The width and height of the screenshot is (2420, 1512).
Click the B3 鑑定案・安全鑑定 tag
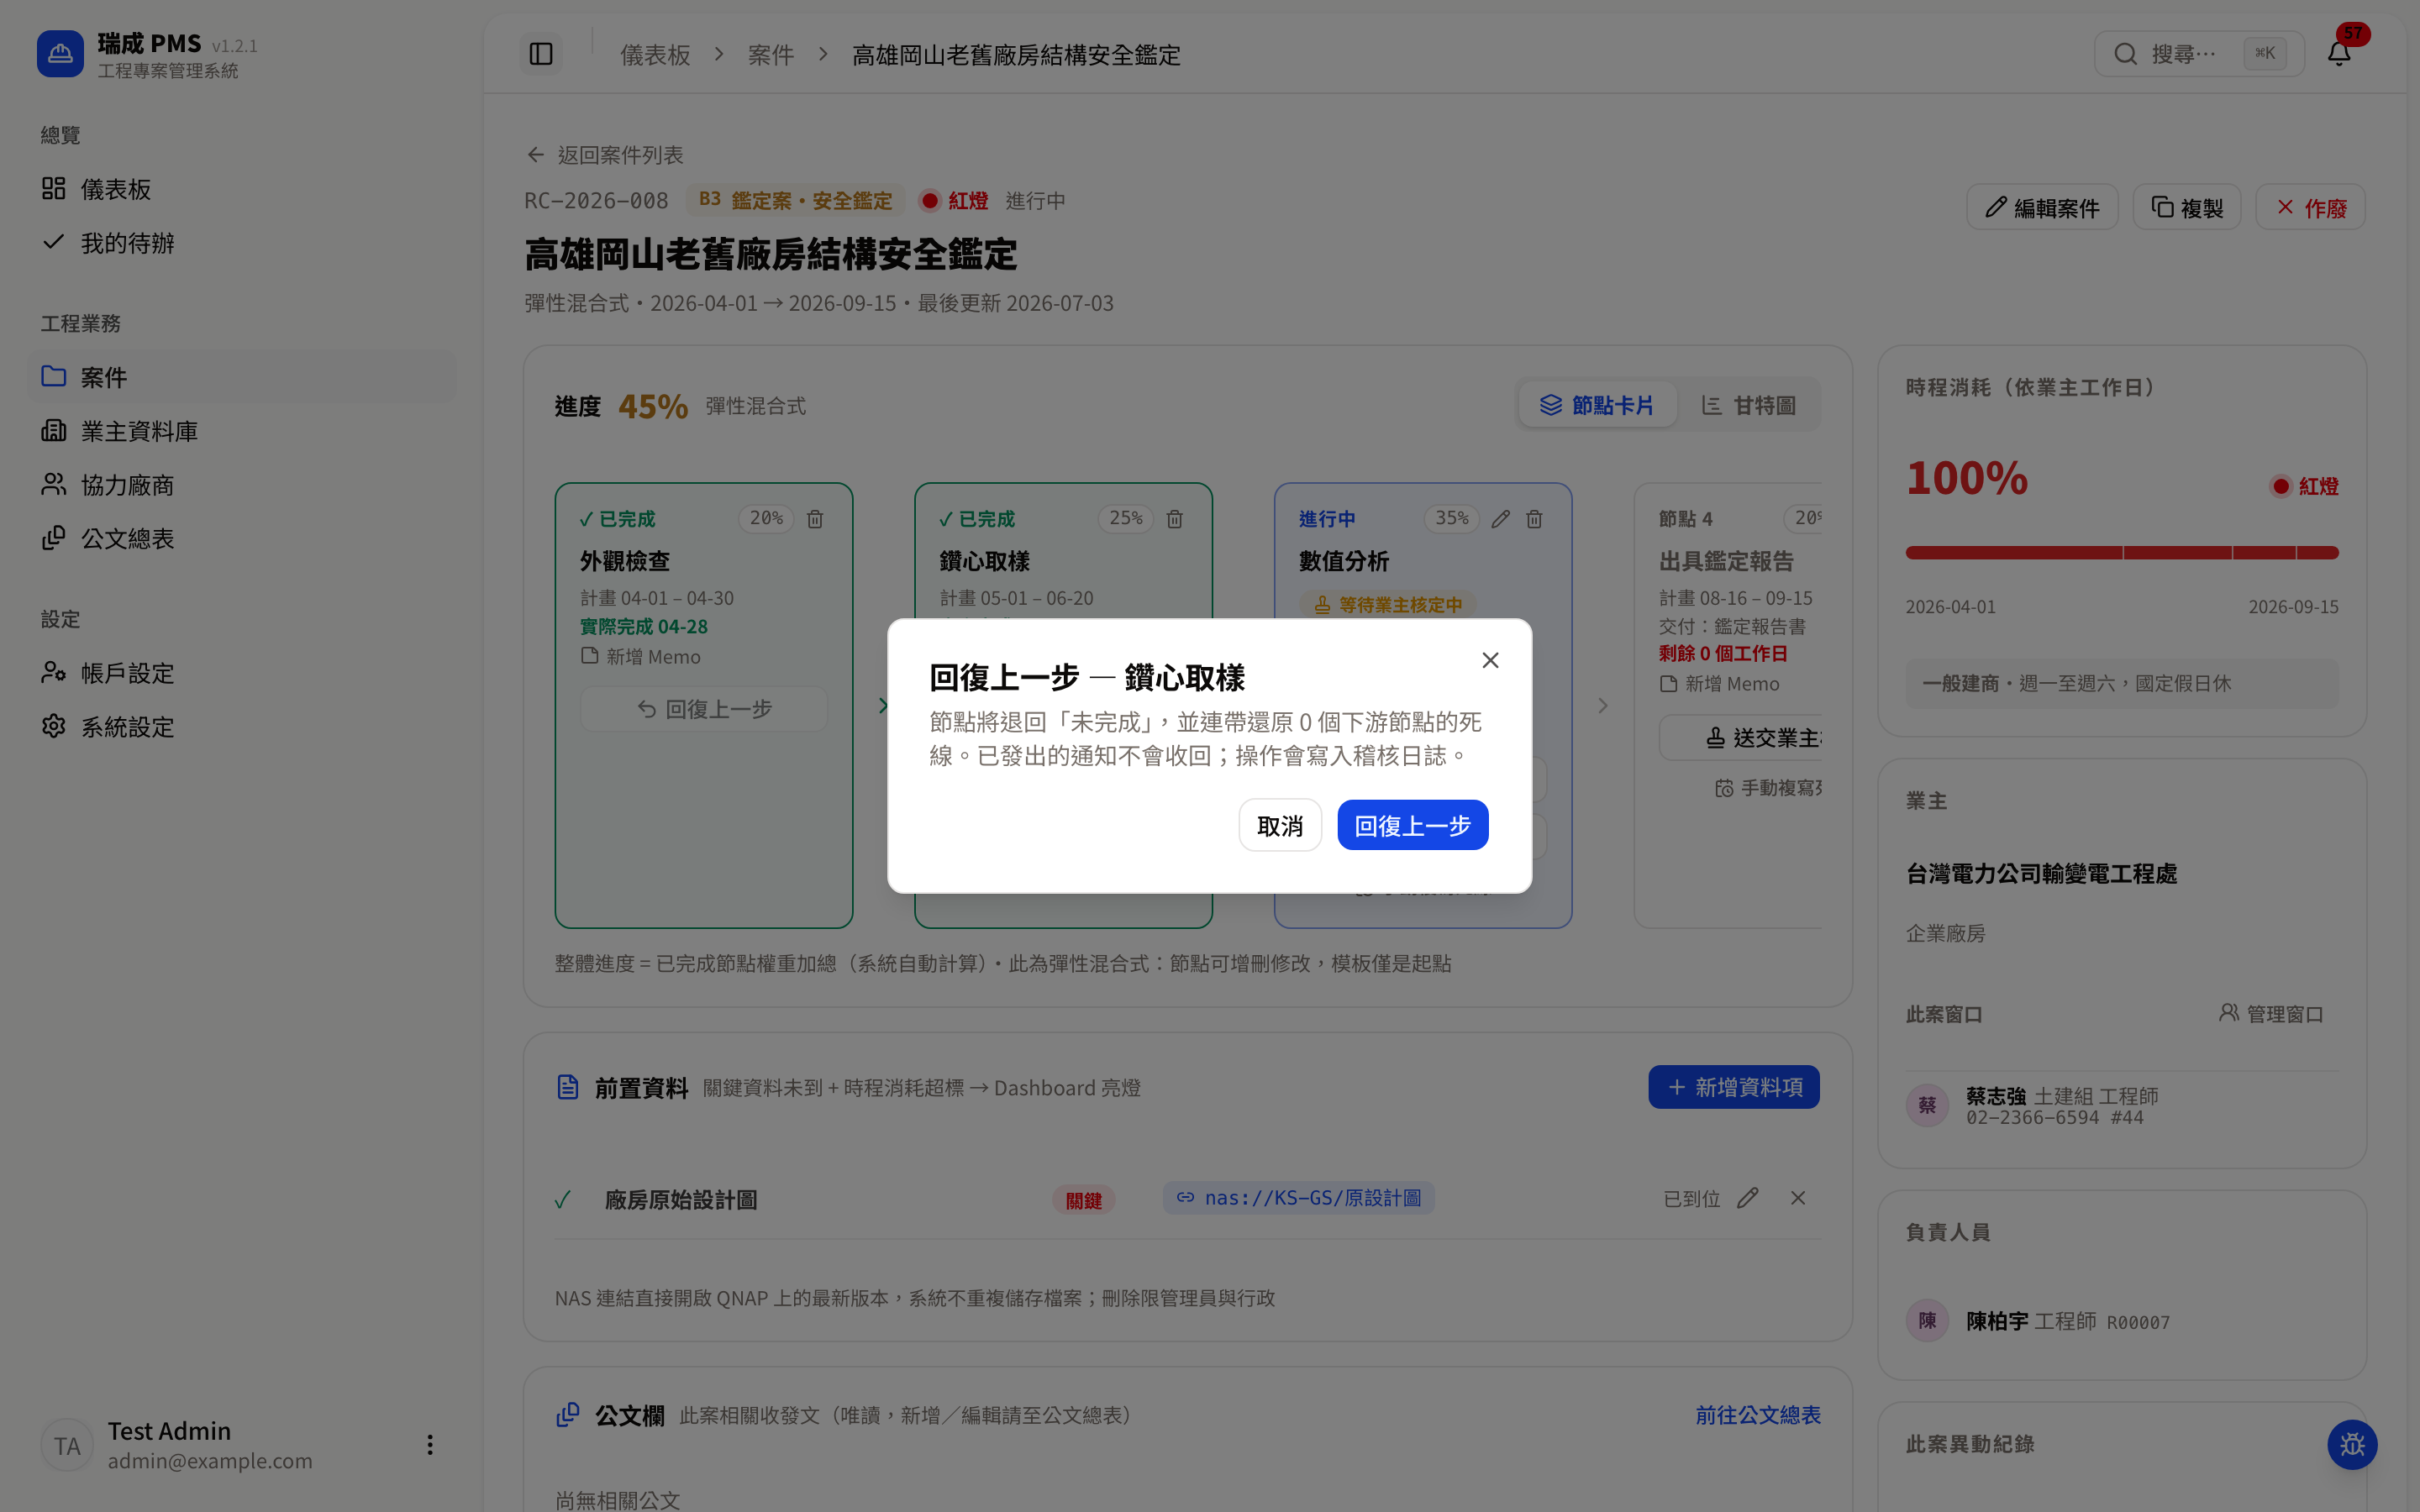click(795, 200)
